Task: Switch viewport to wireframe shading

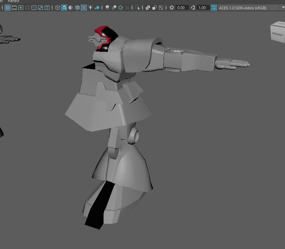Action: 57,8
